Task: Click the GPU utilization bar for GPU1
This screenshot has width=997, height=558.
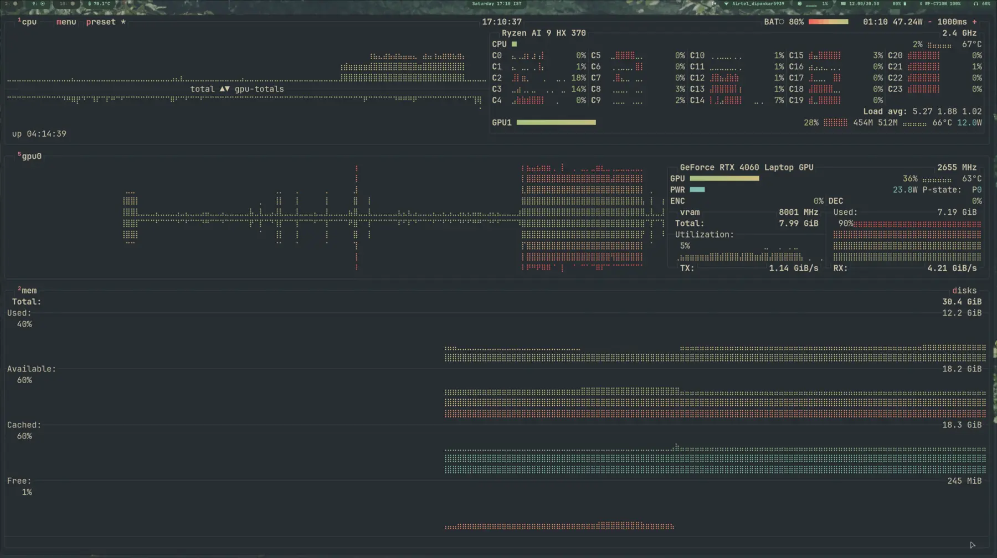Action: tap(556, 122)
